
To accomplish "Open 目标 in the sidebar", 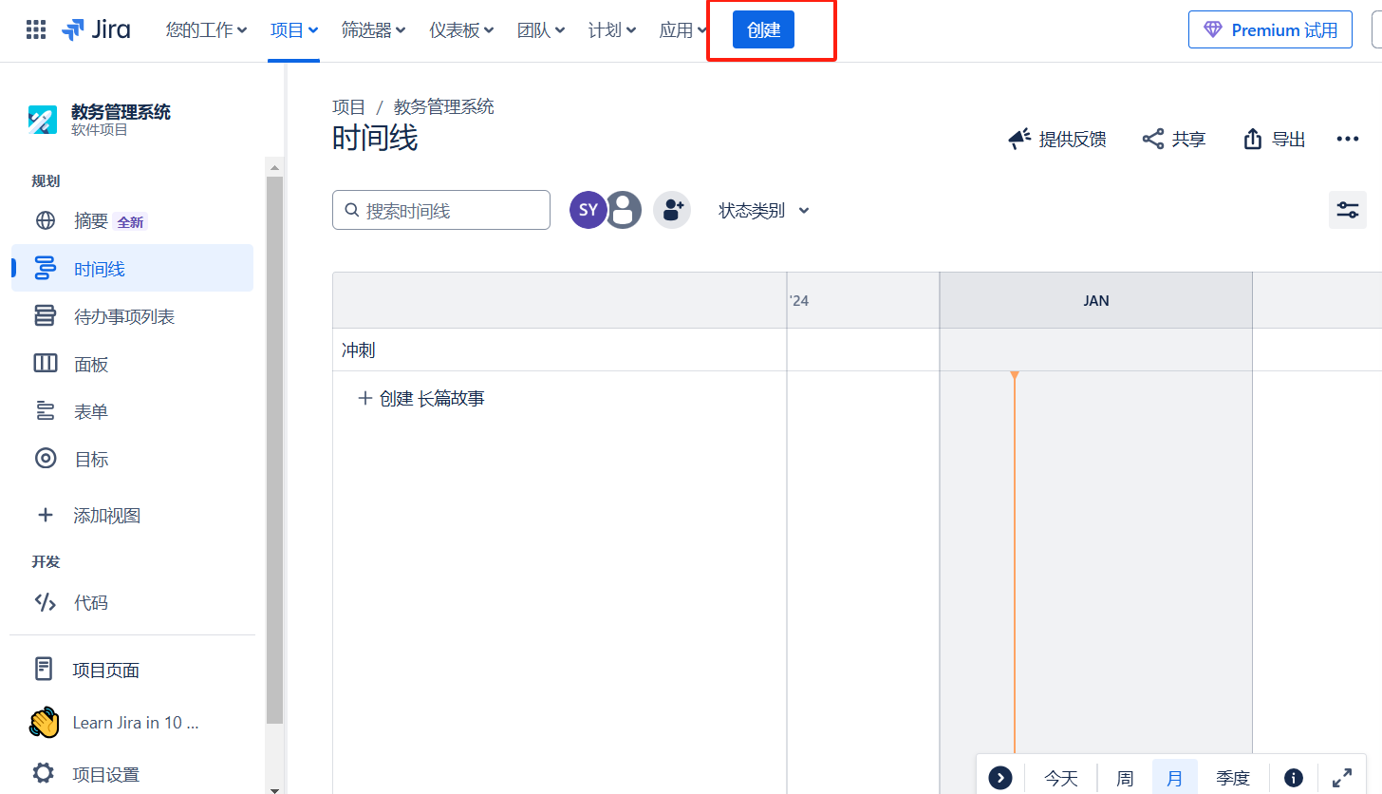I will [x=133, y=459].
